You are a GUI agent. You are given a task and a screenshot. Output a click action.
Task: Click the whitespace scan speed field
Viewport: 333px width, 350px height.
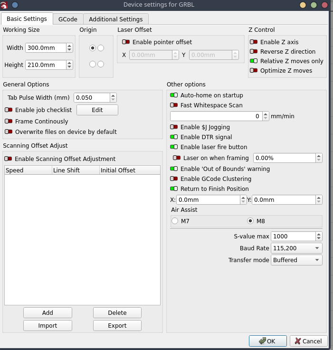pos(216,116)
